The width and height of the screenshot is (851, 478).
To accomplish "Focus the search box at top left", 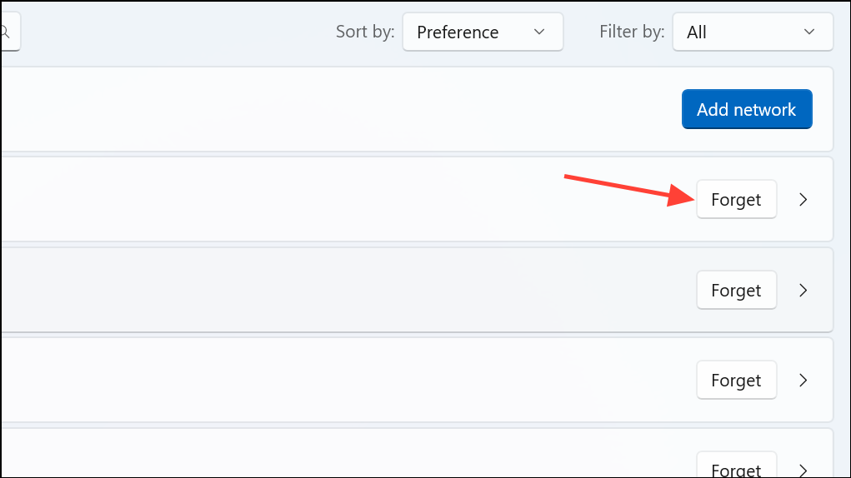I will point(10,32).
